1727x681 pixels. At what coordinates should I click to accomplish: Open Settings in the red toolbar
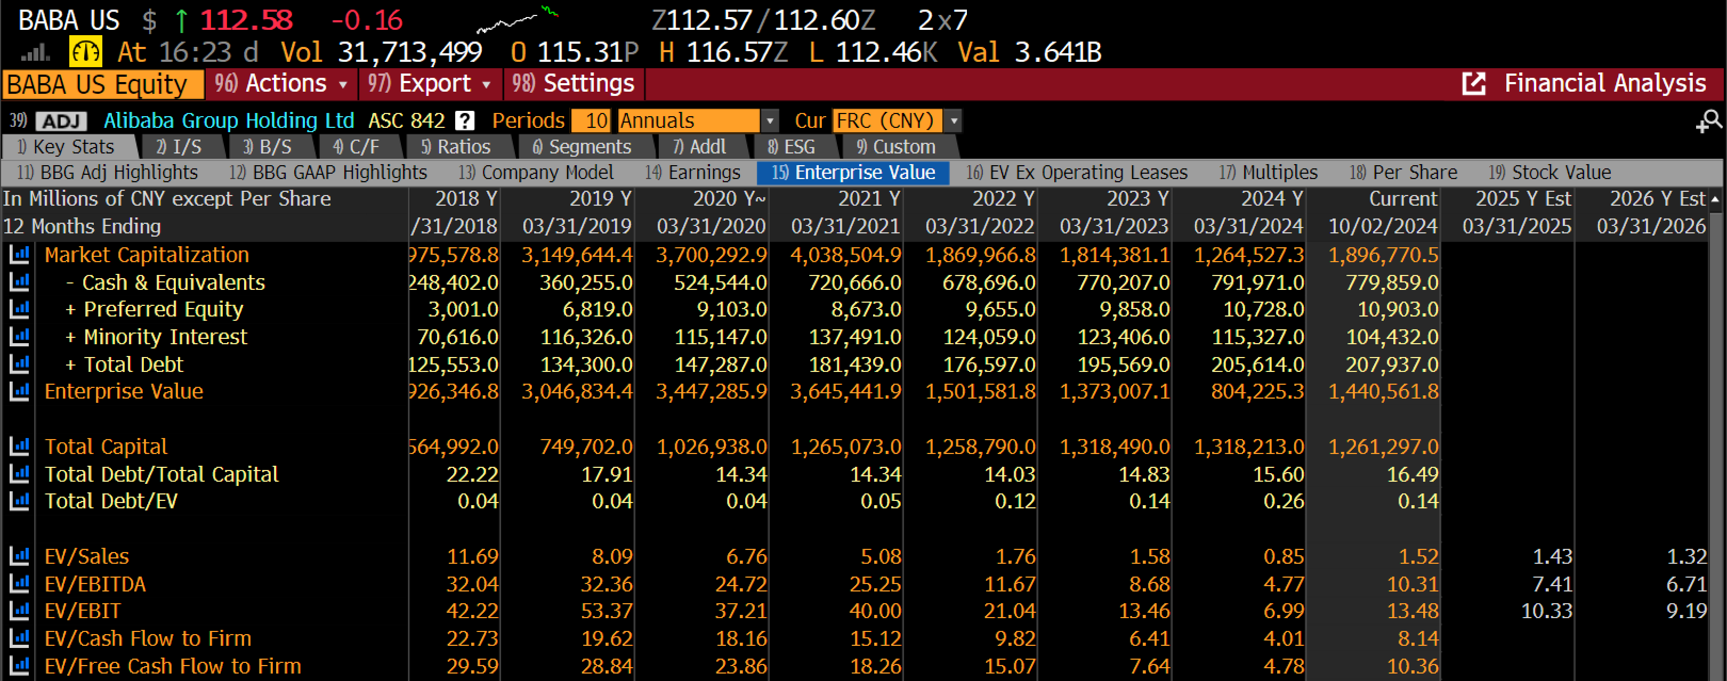(x=574, y=84)
